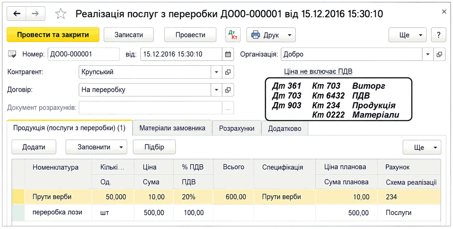Select the Послуги scheme cell

click(x=409, y=213)
